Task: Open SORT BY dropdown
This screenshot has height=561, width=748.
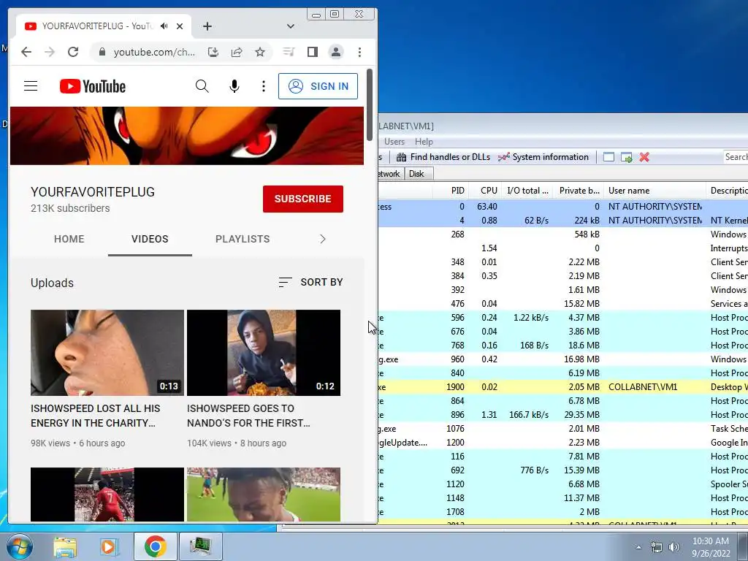Action: (310, 283)
